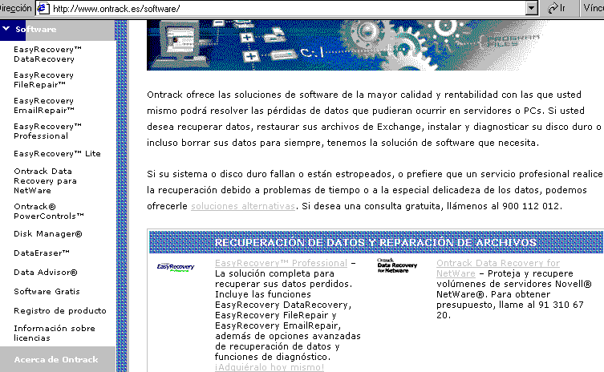The image size is (604, 372).
Task: Go to Data Advisor page
Action: click(x=46, y=273)
